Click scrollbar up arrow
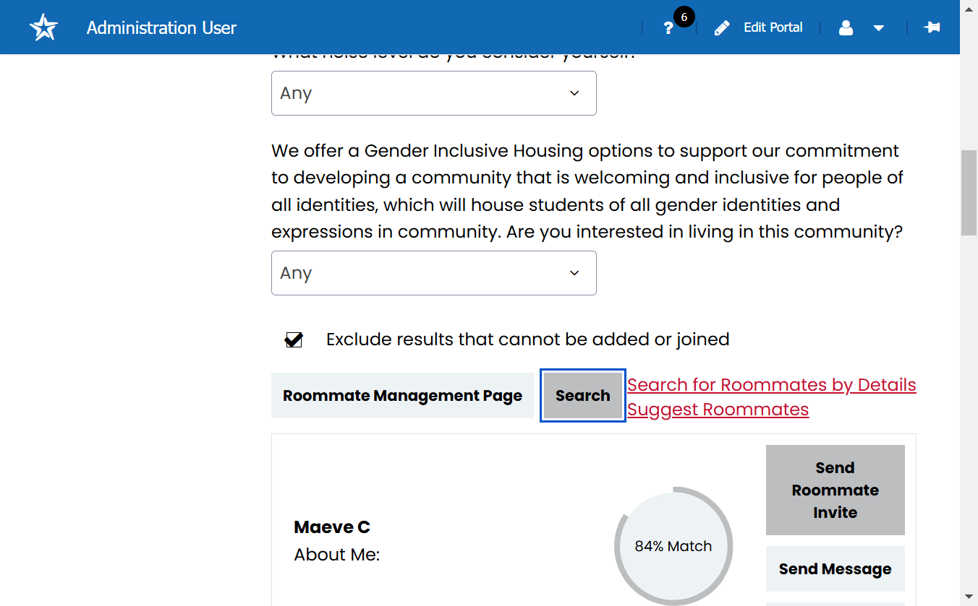The width and height of the screenshot is (978, 606). point(969,8)
